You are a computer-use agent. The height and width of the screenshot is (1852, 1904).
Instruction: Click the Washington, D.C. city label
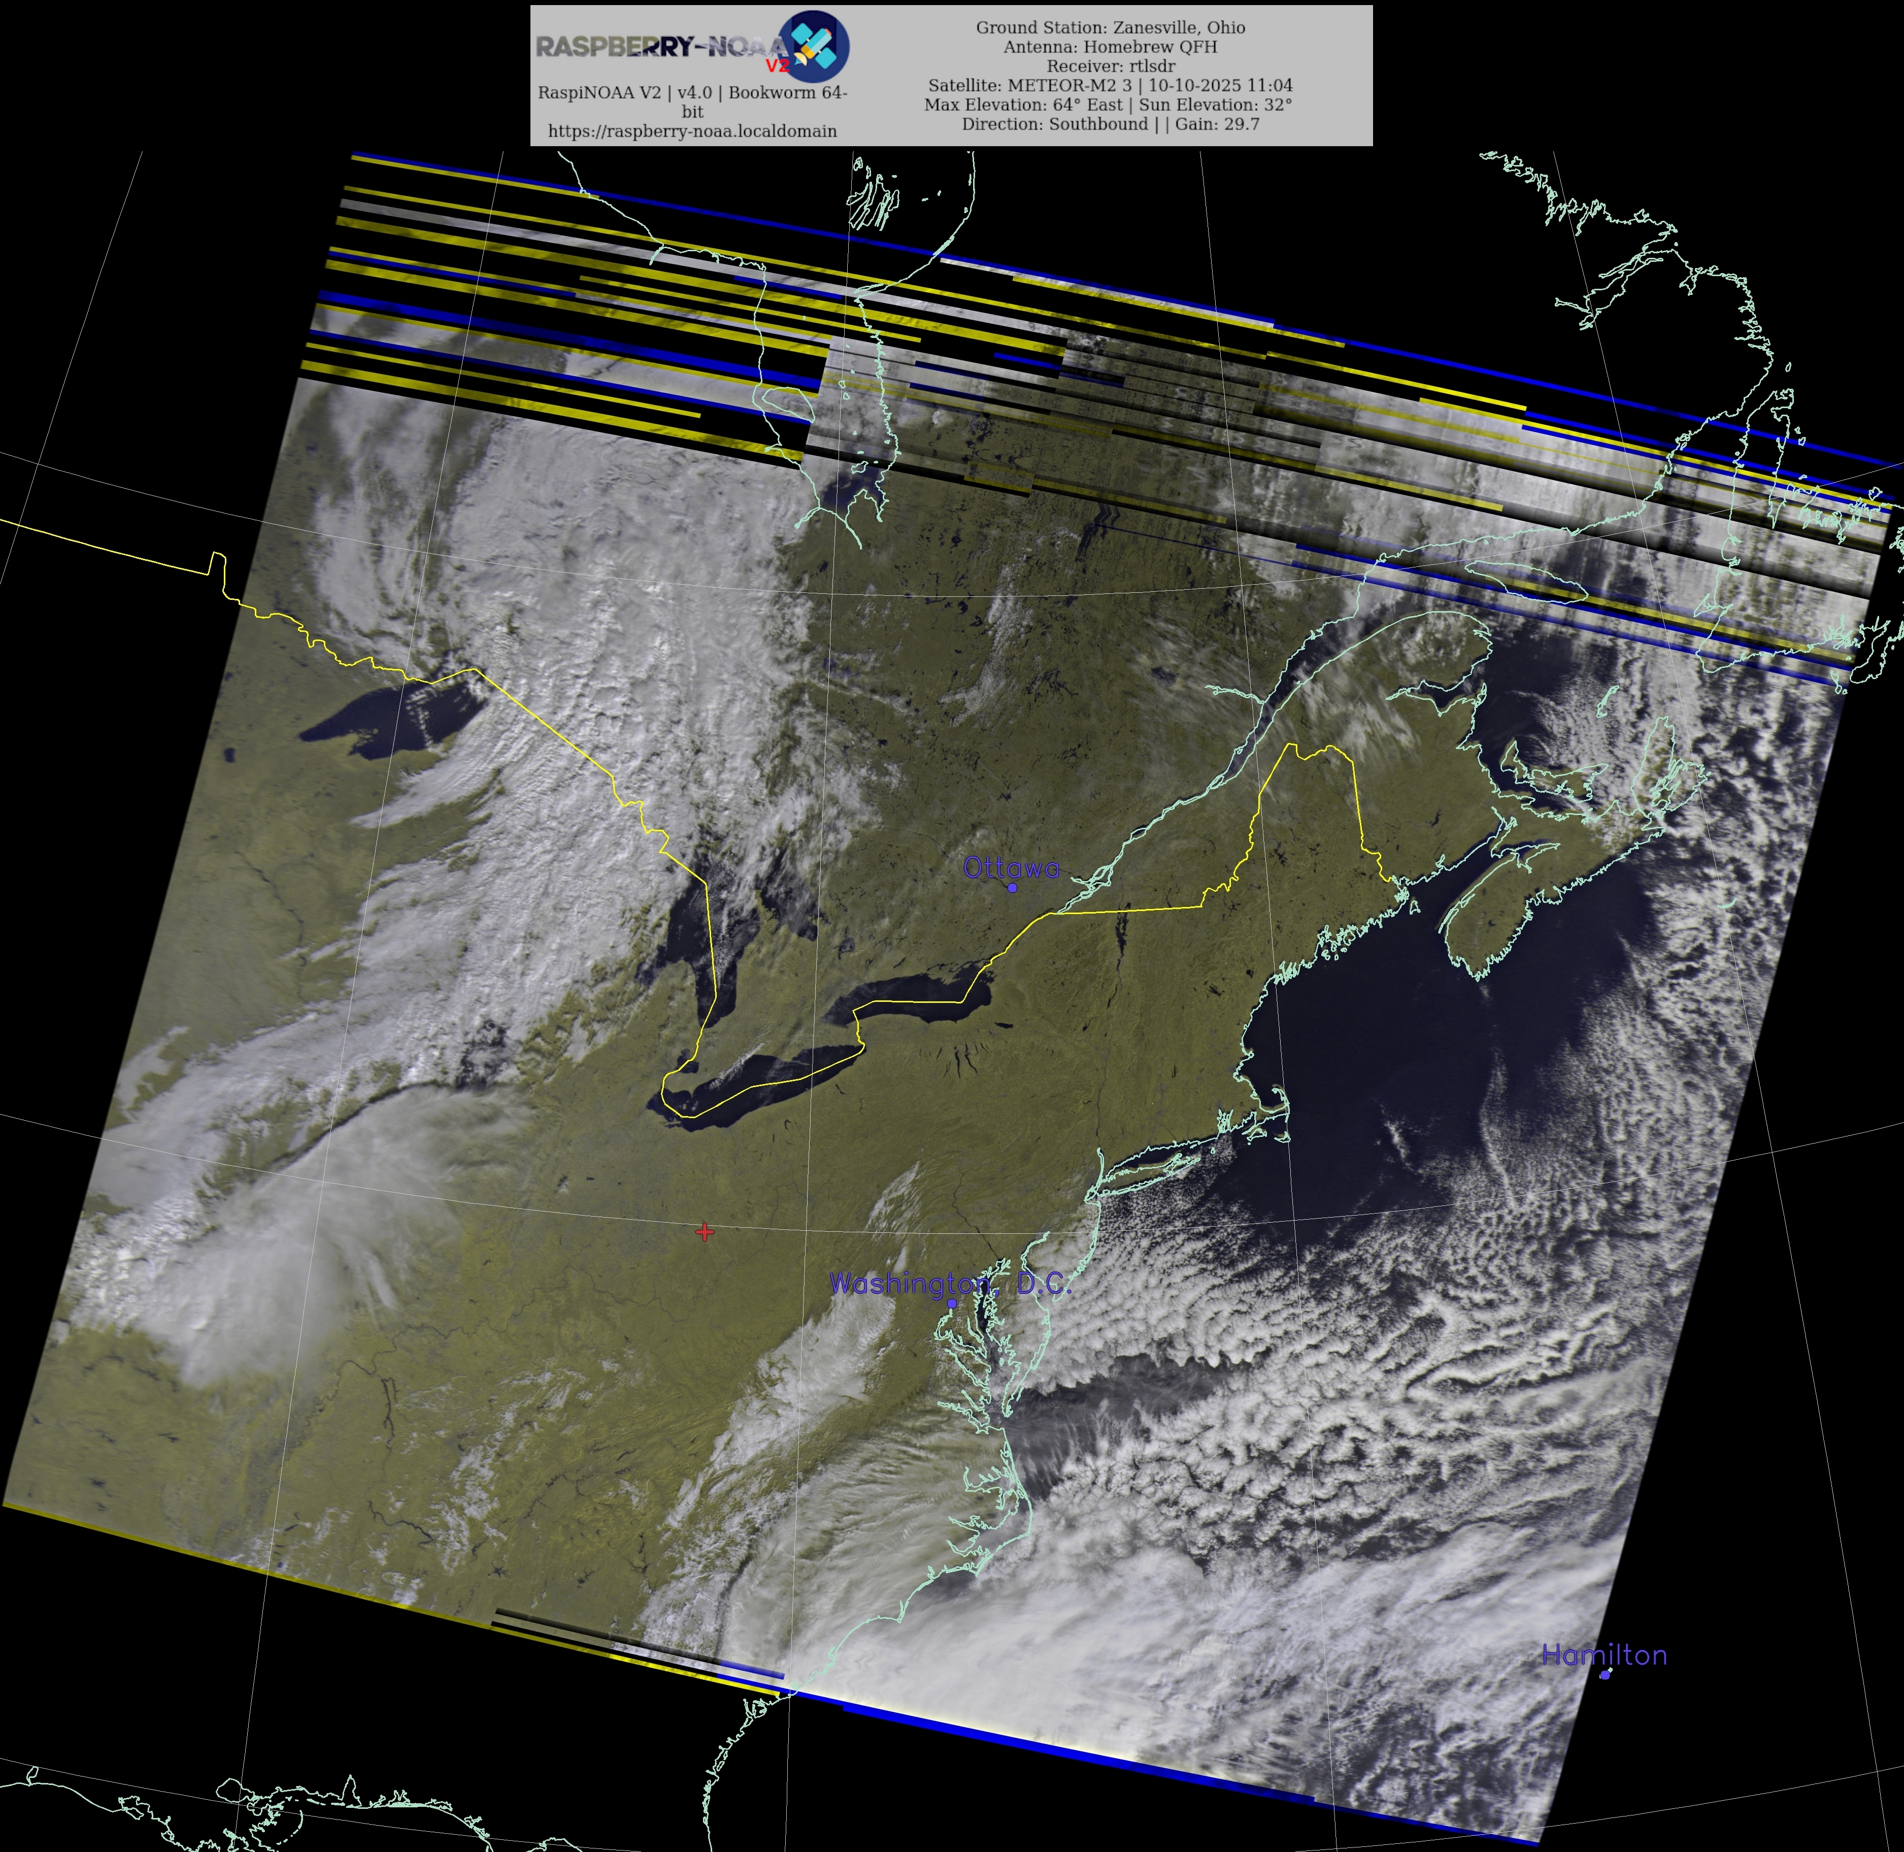pyautogui.click(x=950, y=1283)
